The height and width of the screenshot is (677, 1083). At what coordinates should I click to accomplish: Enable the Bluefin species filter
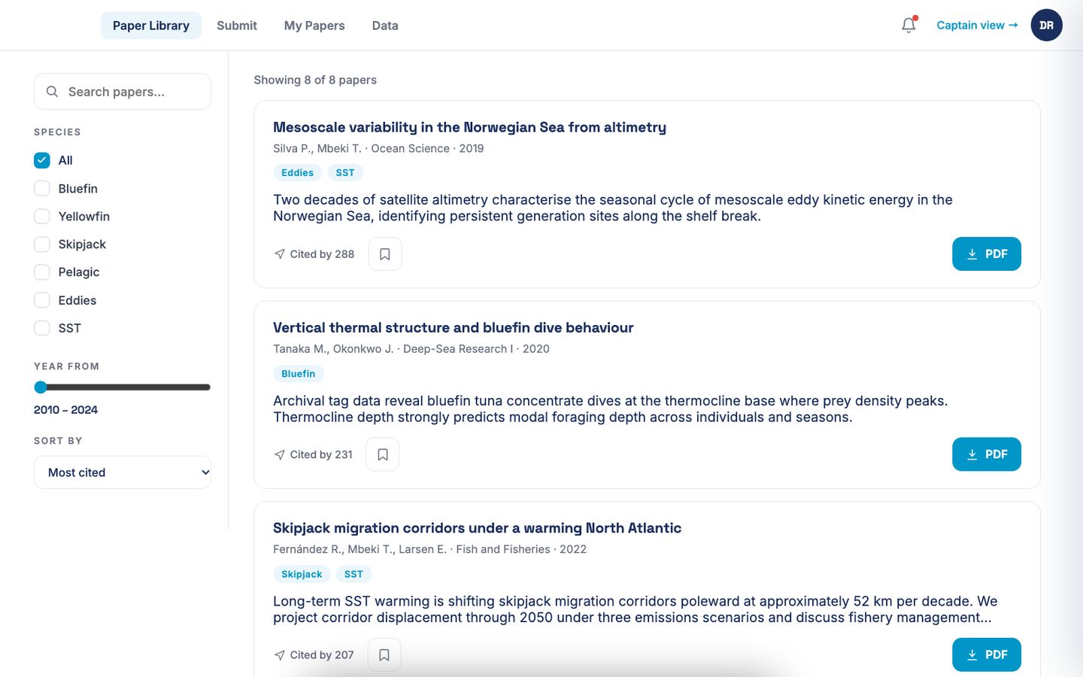click(x=42, y=188)
